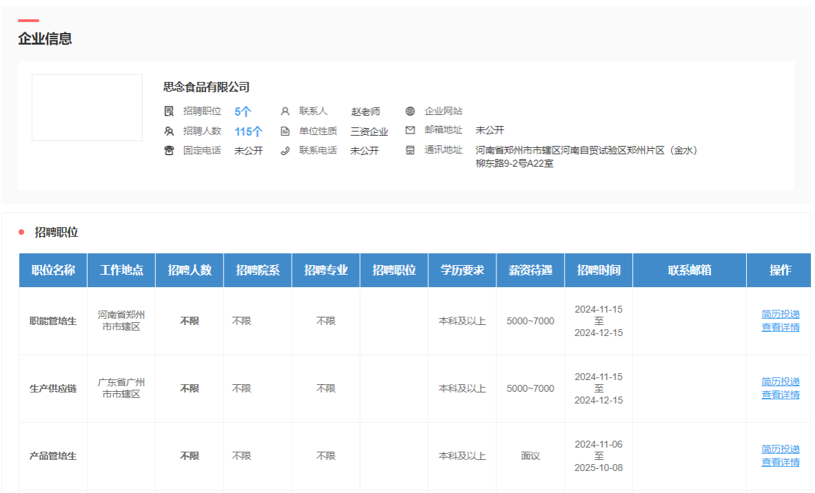The image size is (815, 493).
Task: Click the 招聘职位 document icon
Action: click(x=169, y=111)
